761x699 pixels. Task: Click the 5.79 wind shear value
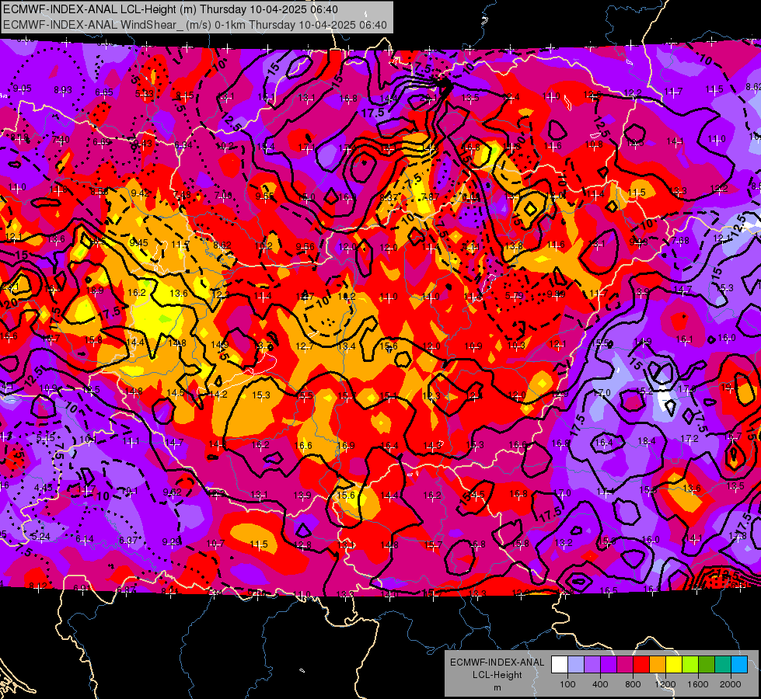(514, 295)
